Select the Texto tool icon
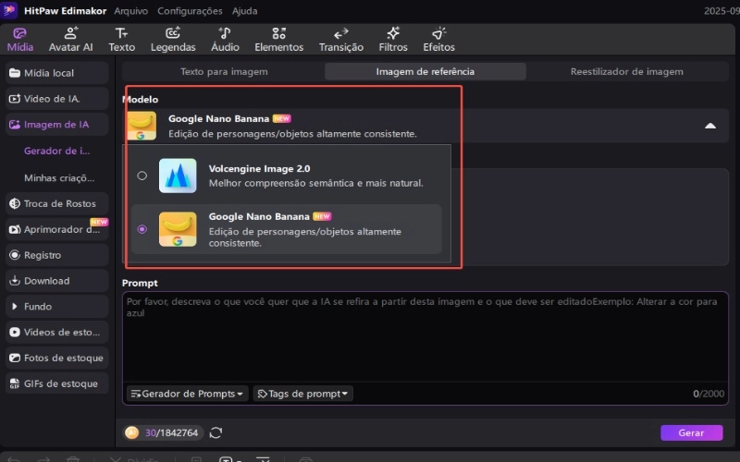 [x=121, y=33]
